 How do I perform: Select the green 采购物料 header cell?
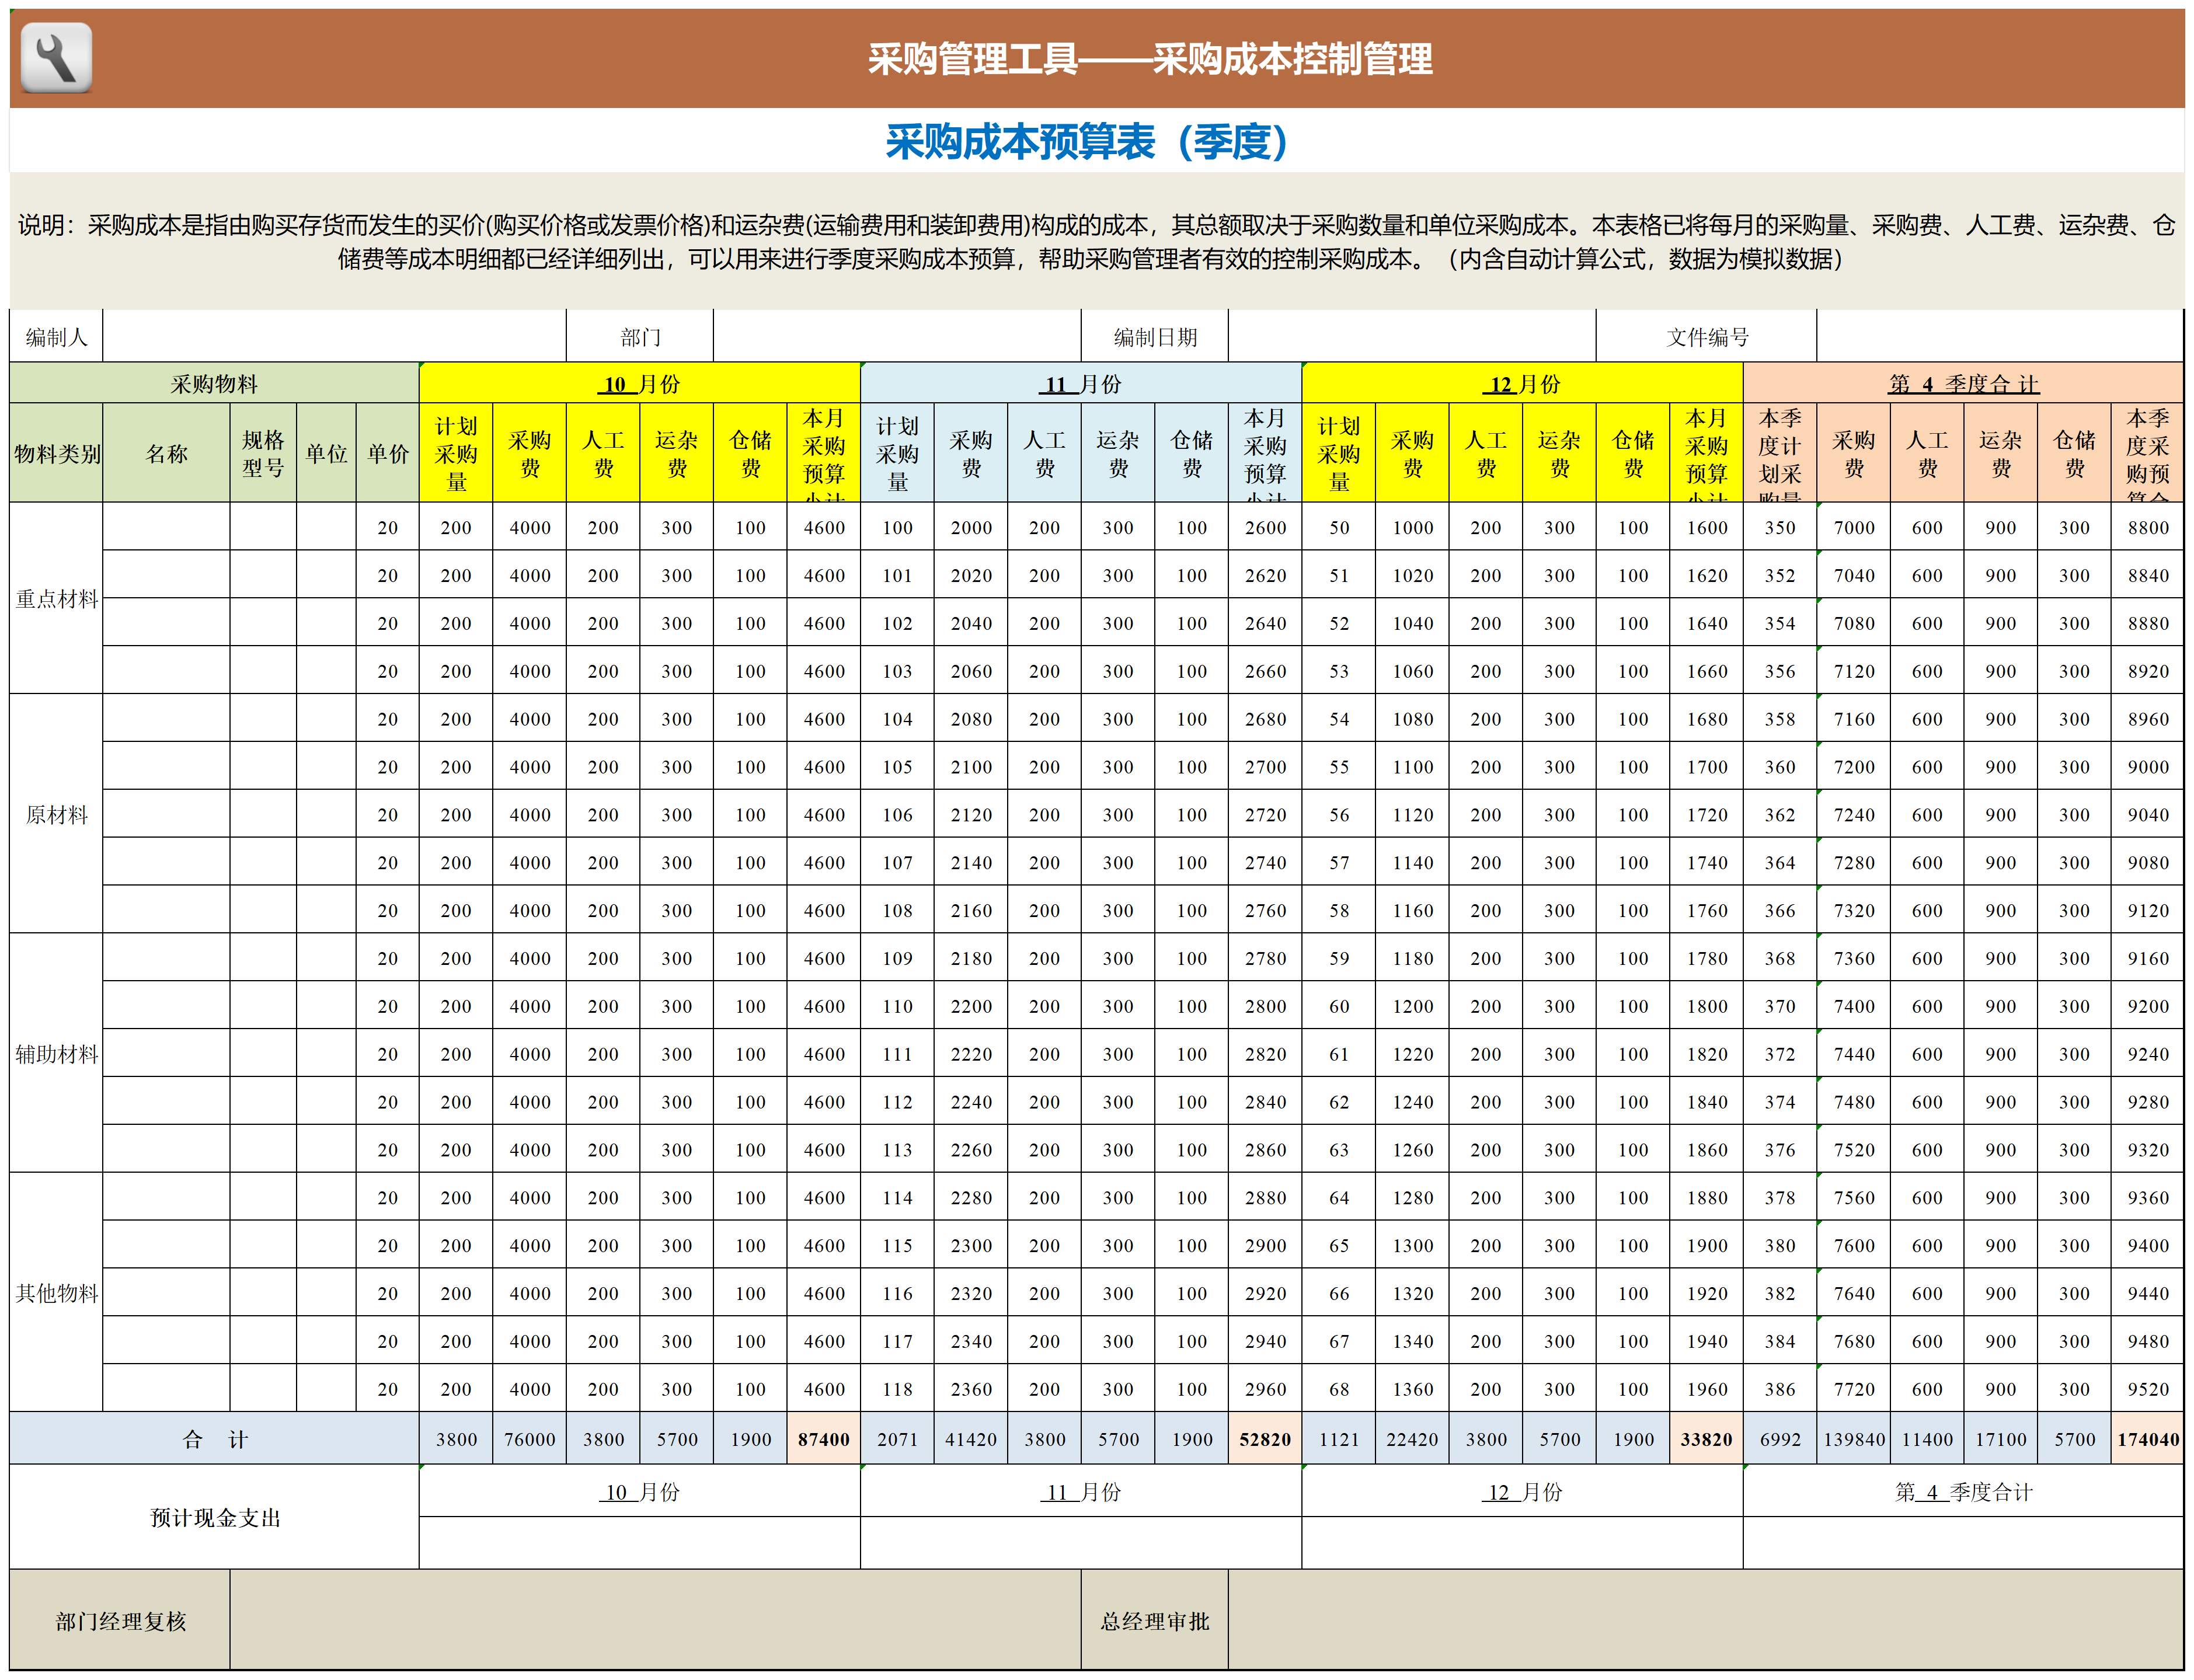[x=214, y=384]
